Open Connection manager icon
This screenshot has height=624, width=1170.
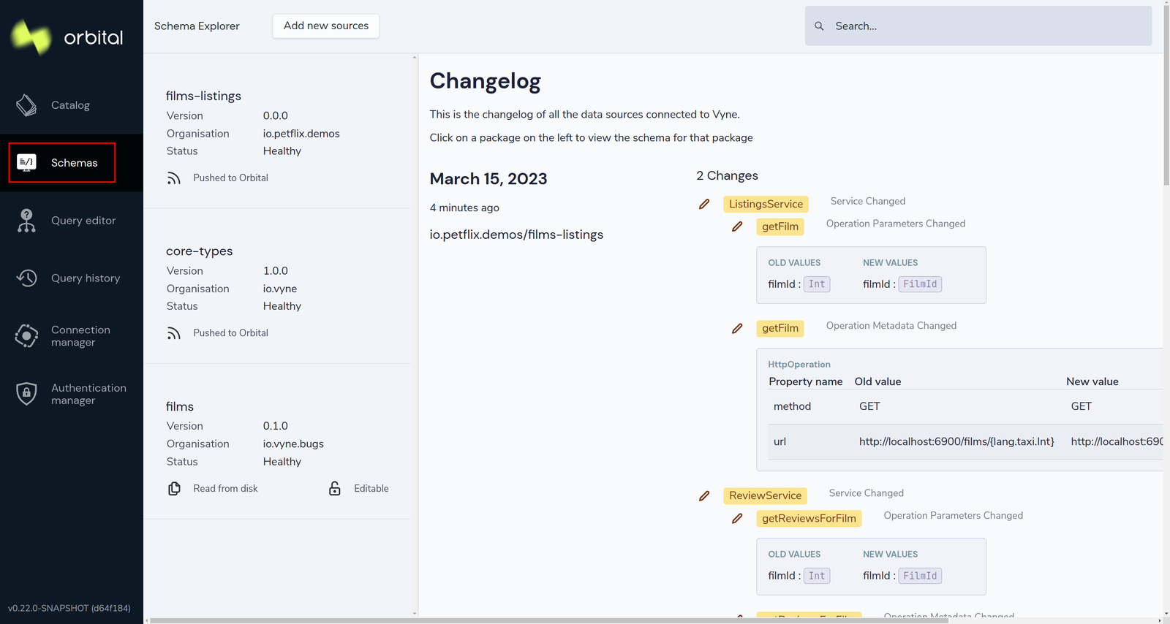(26, 335)
